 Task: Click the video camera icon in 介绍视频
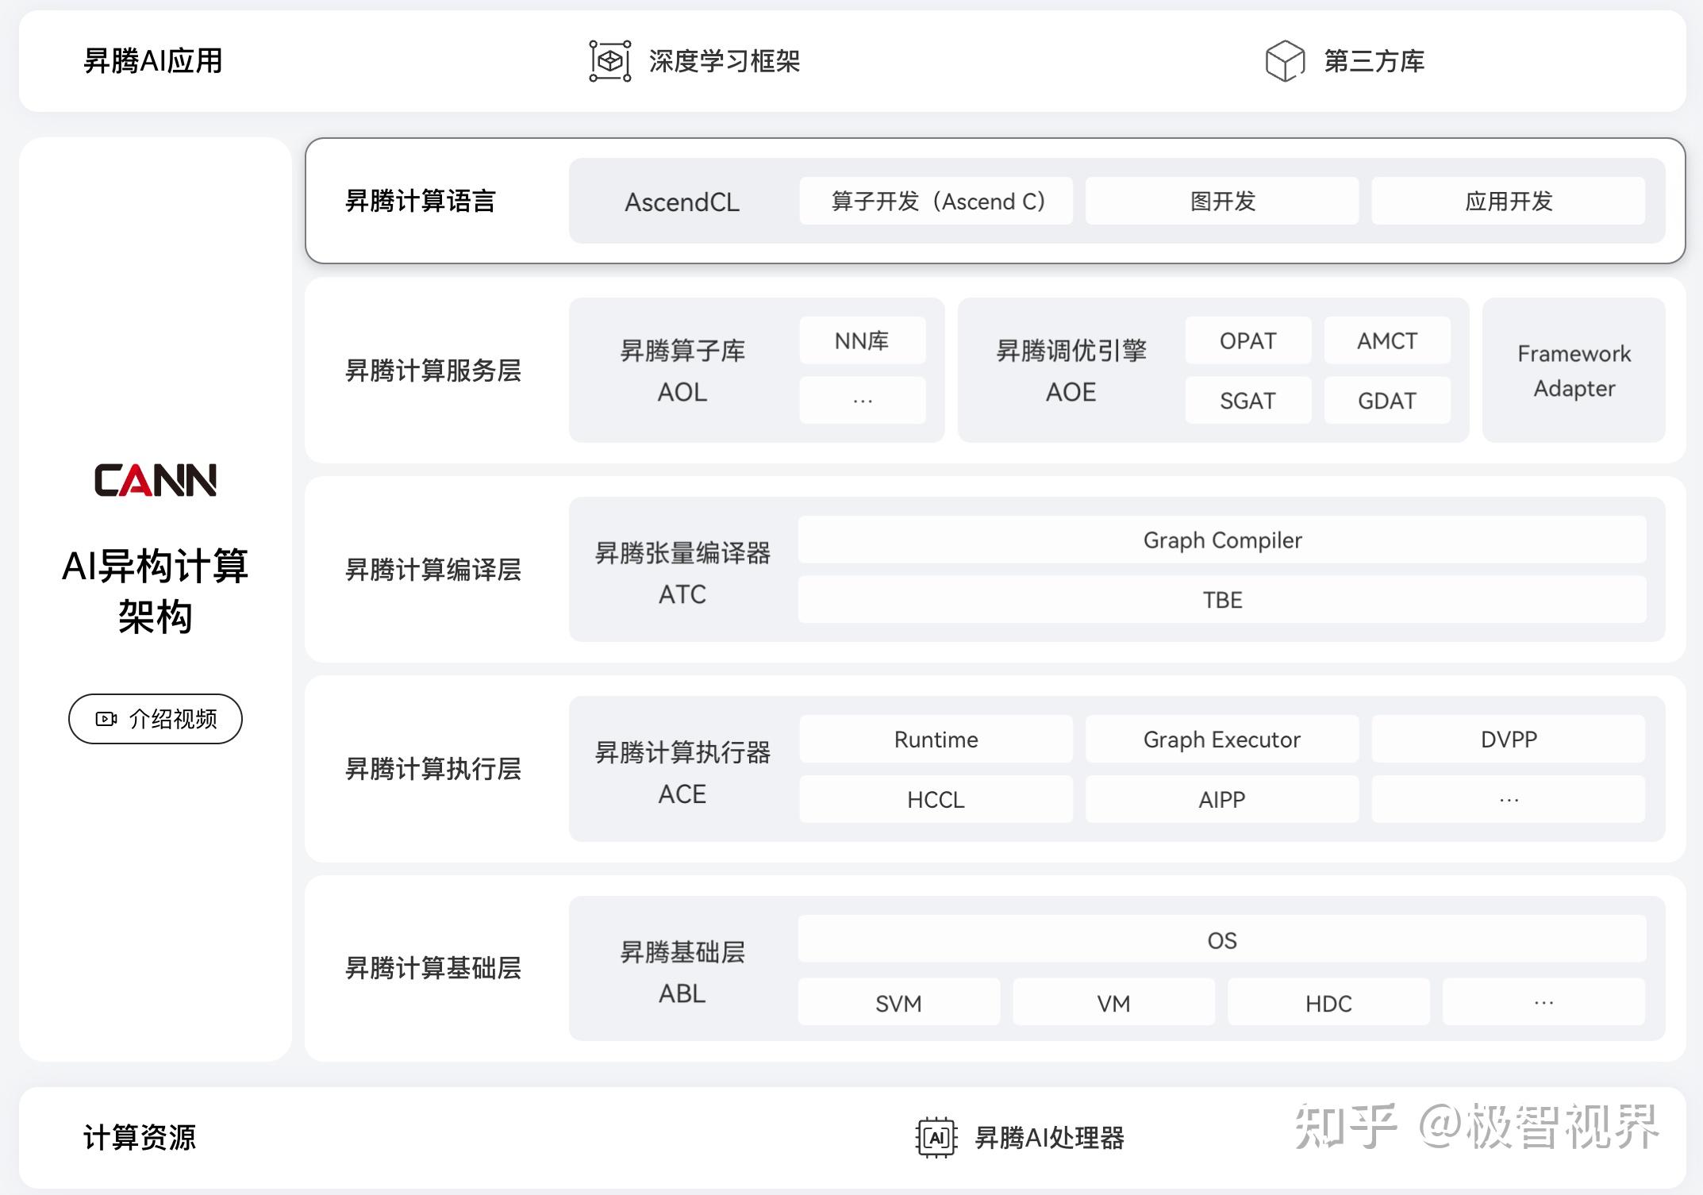pos(106,719)
